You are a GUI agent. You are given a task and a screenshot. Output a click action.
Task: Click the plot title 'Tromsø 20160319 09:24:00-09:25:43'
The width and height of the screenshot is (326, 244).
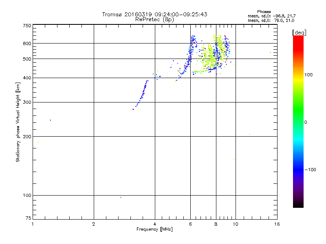pyautogui.click(x=154, y=14)
